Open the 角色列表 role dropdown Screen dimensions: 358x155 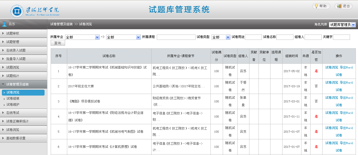click(x=342, y=25)
